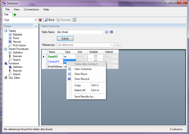The height and width of the screenshot is (134, 189).
Task: Click the Submit button
Action: (65, 39)
